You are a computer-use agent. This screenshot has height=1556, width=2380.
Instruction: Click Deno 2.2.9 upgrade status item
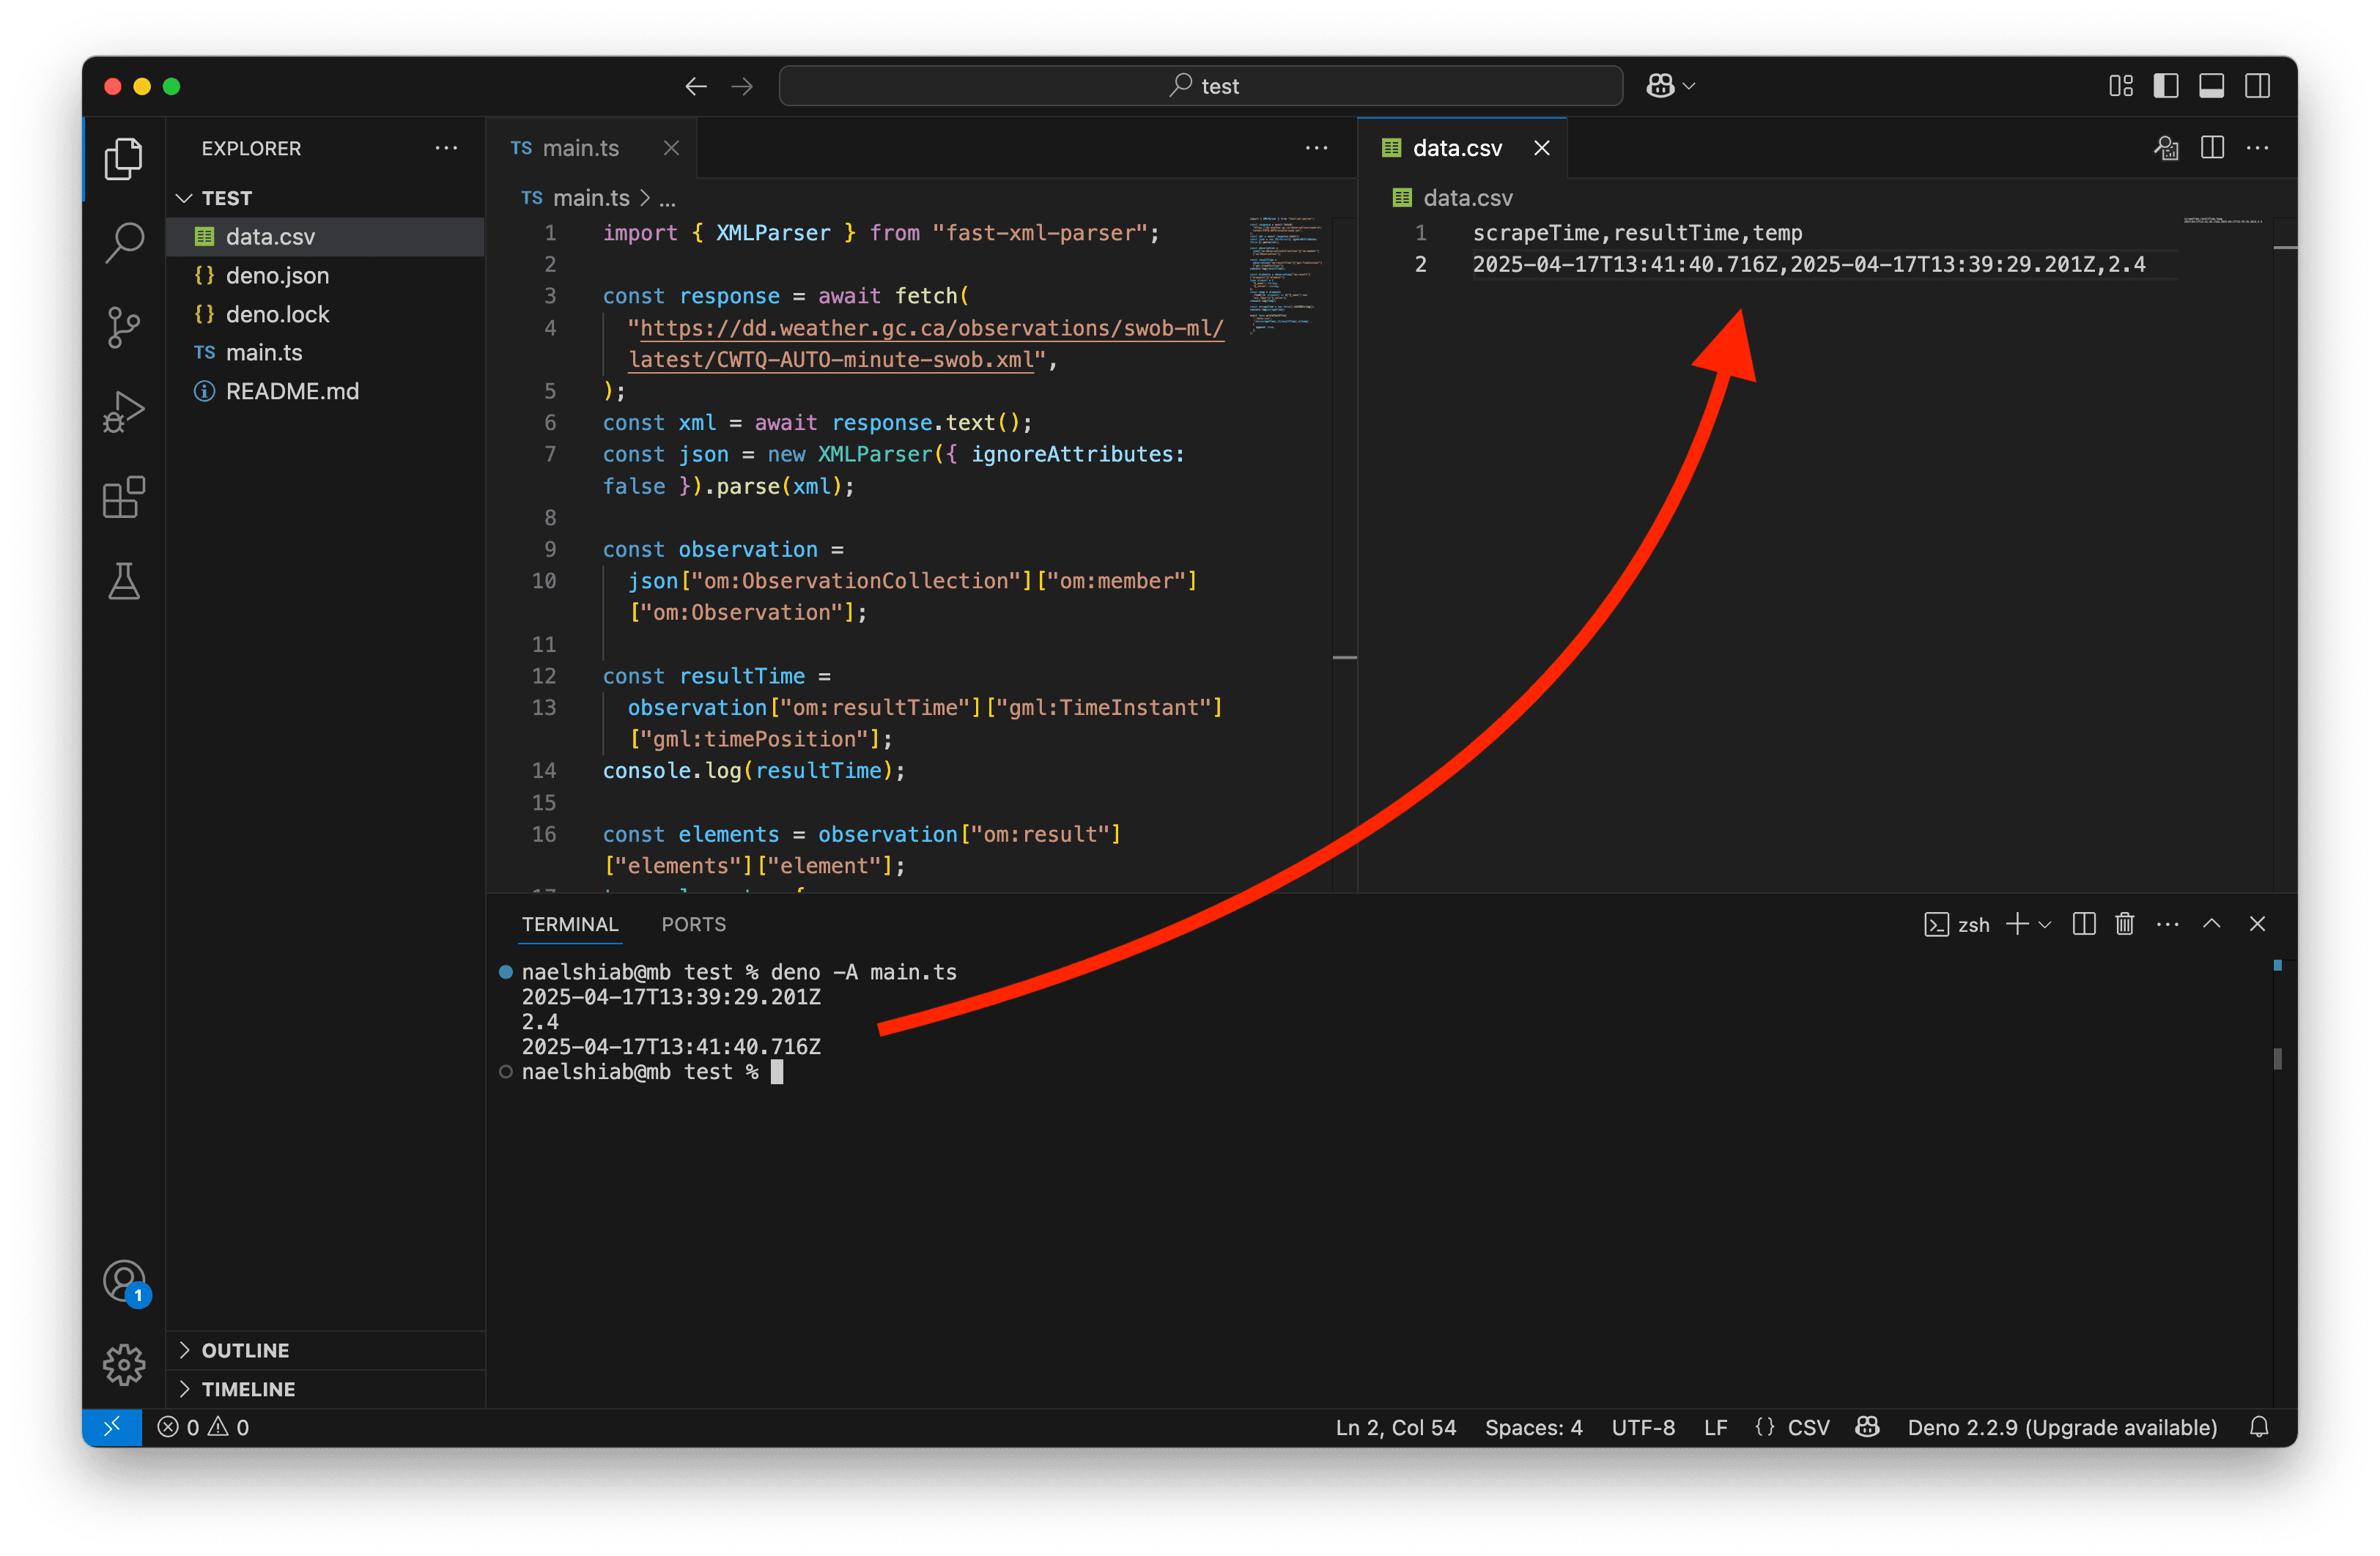click(x=2062, y=1427)
